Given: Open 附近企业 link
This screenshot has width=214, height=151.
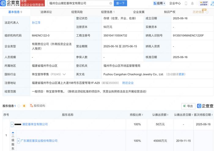Looking at the screenshot, I should pyautogui.click(x=128, y=83).
